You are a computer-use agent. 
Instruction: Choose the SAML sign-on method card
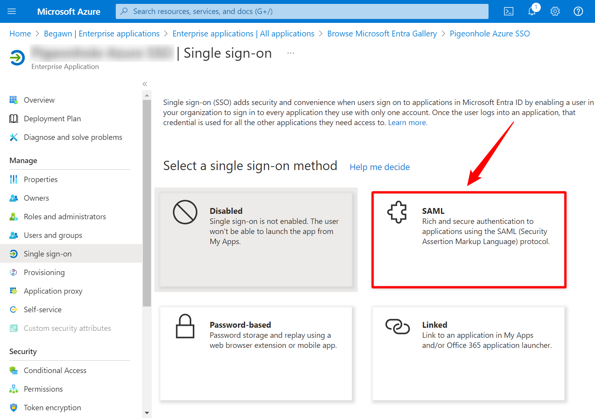pyautogui.click(x=469, y=240)
